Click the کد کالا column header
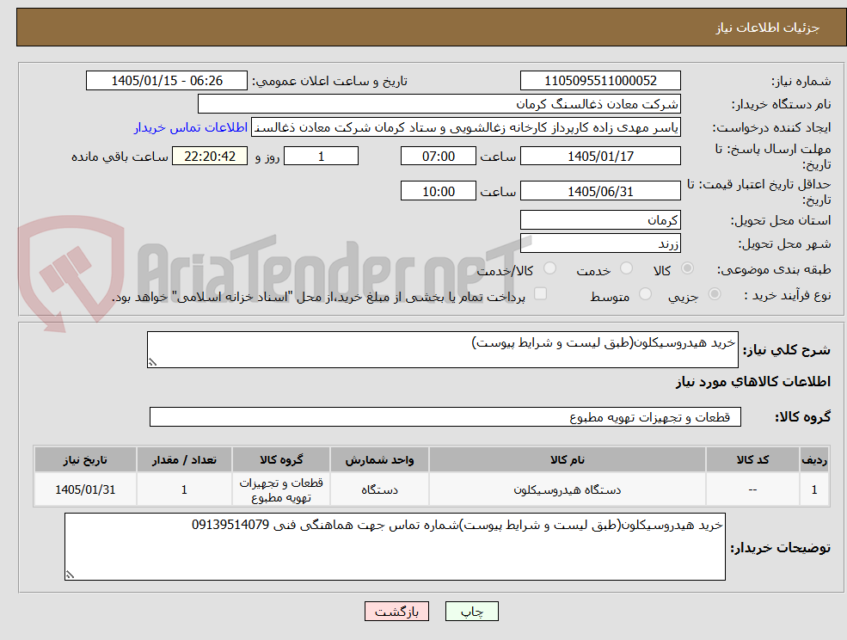Screen dimensions: 847x640 752,460
